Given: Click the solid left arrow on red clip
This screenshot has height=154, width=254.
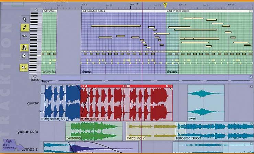Looking at the screenshot, I should coord(86,86).
